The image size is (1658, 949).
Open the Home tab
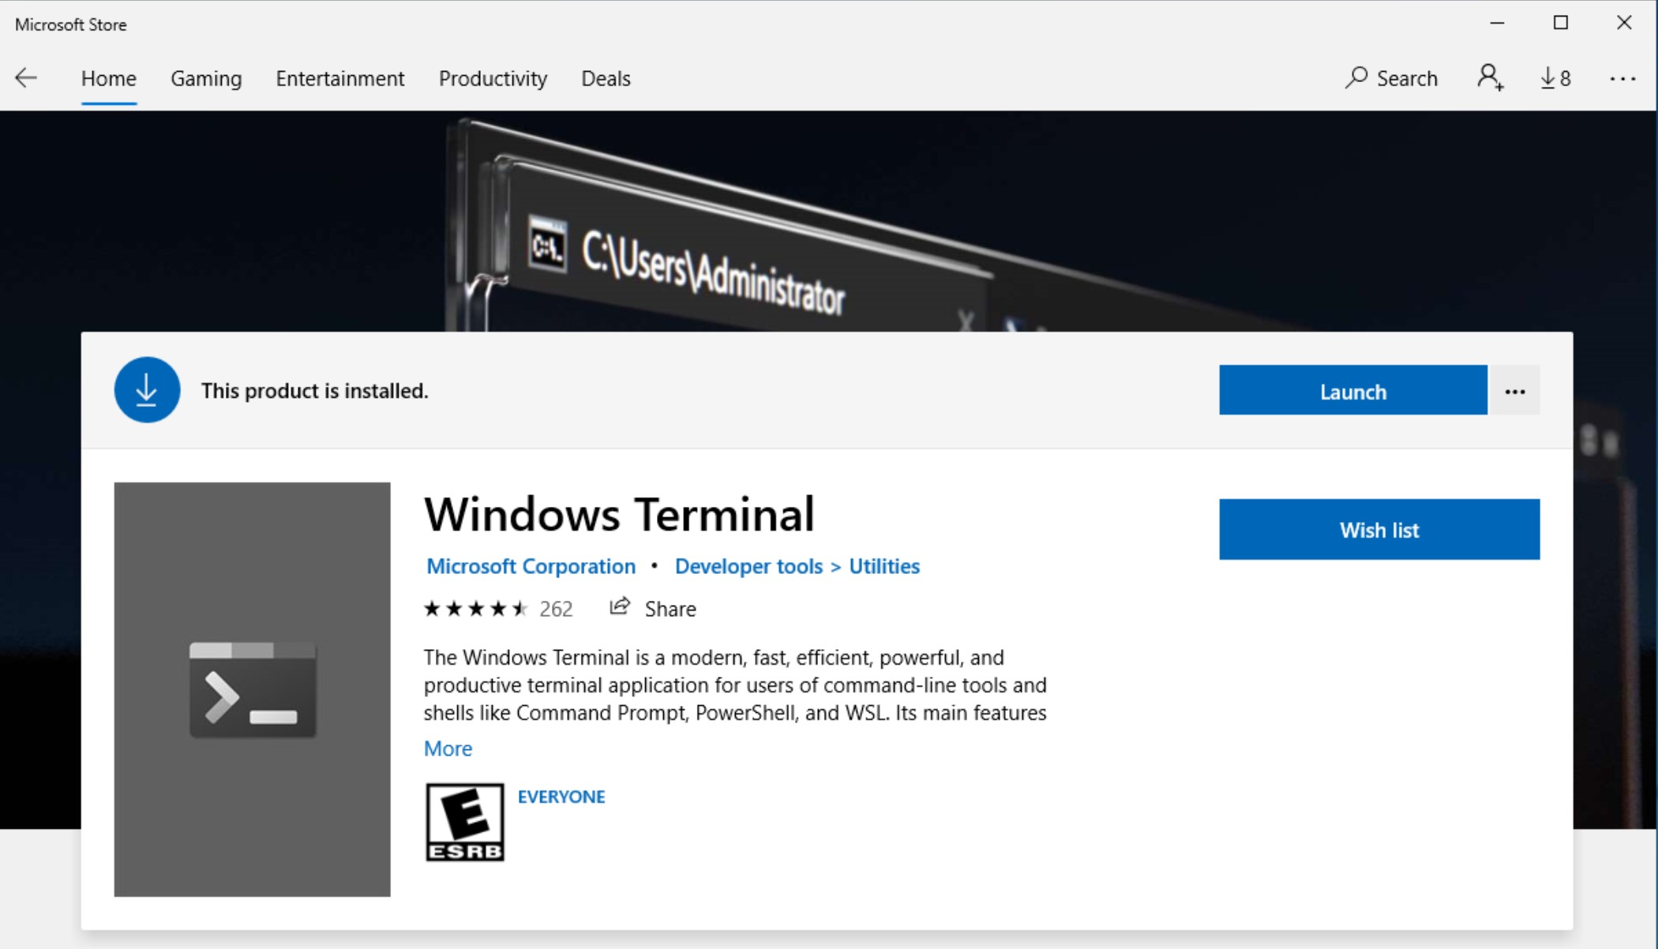(109, 77)
